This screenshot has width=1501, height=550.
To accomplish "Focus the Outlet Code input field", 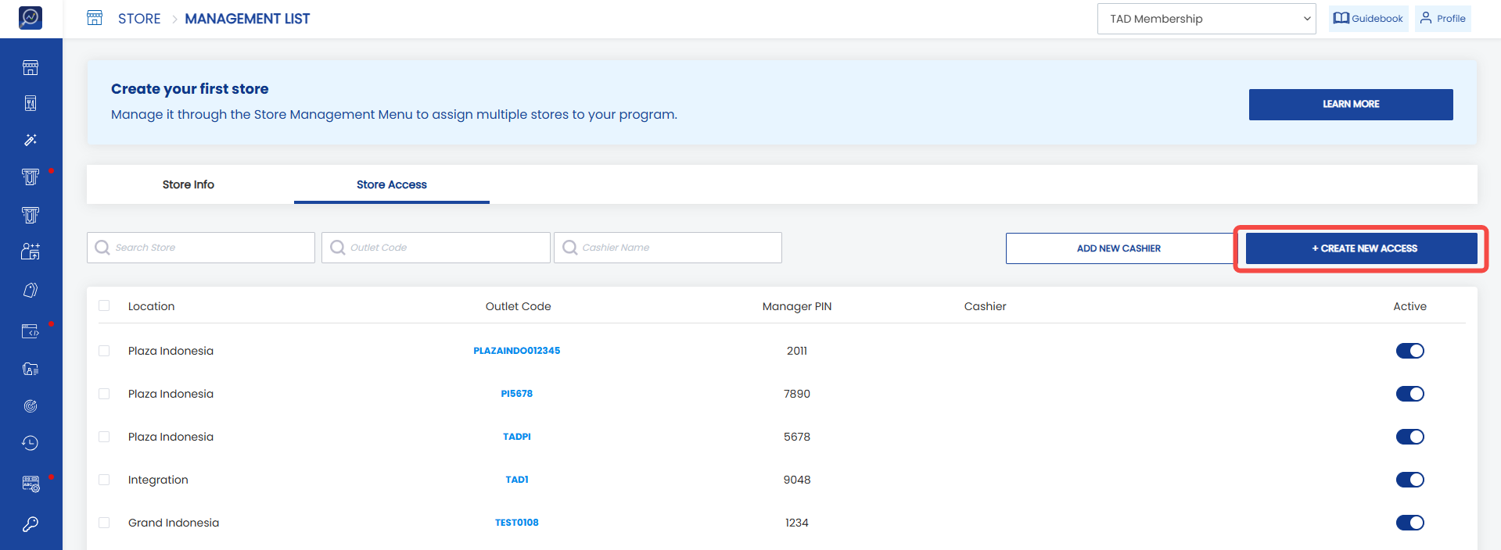I will click(x=436, y=248).
